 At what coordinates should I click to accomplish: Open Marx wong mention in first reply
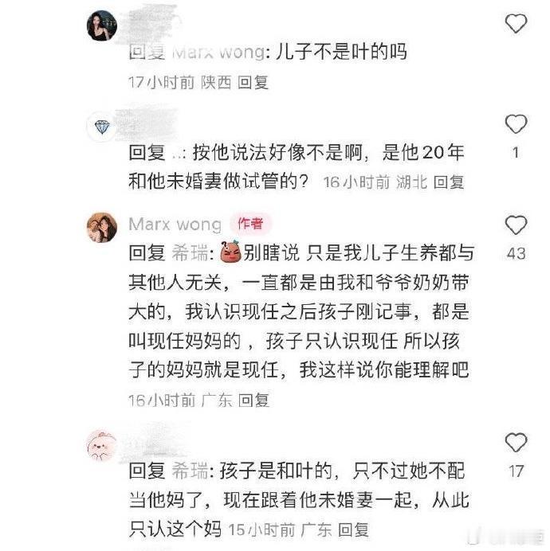(x=218, y=52)
